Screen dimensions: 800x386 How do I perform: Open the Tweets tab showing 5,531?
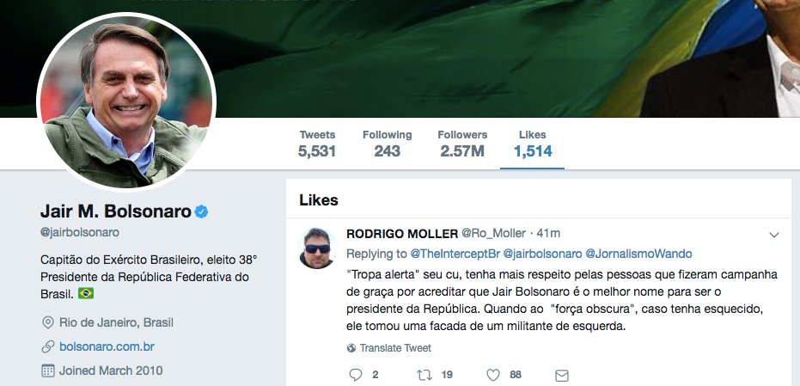(317, 144)
